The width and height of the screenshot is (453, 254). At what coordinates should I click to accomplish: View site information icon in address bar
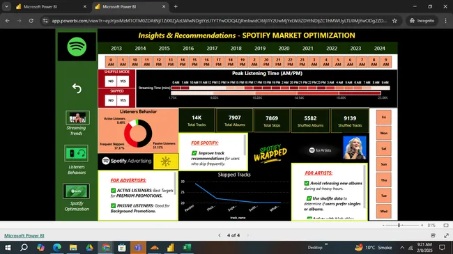click(x=45, y=20)
